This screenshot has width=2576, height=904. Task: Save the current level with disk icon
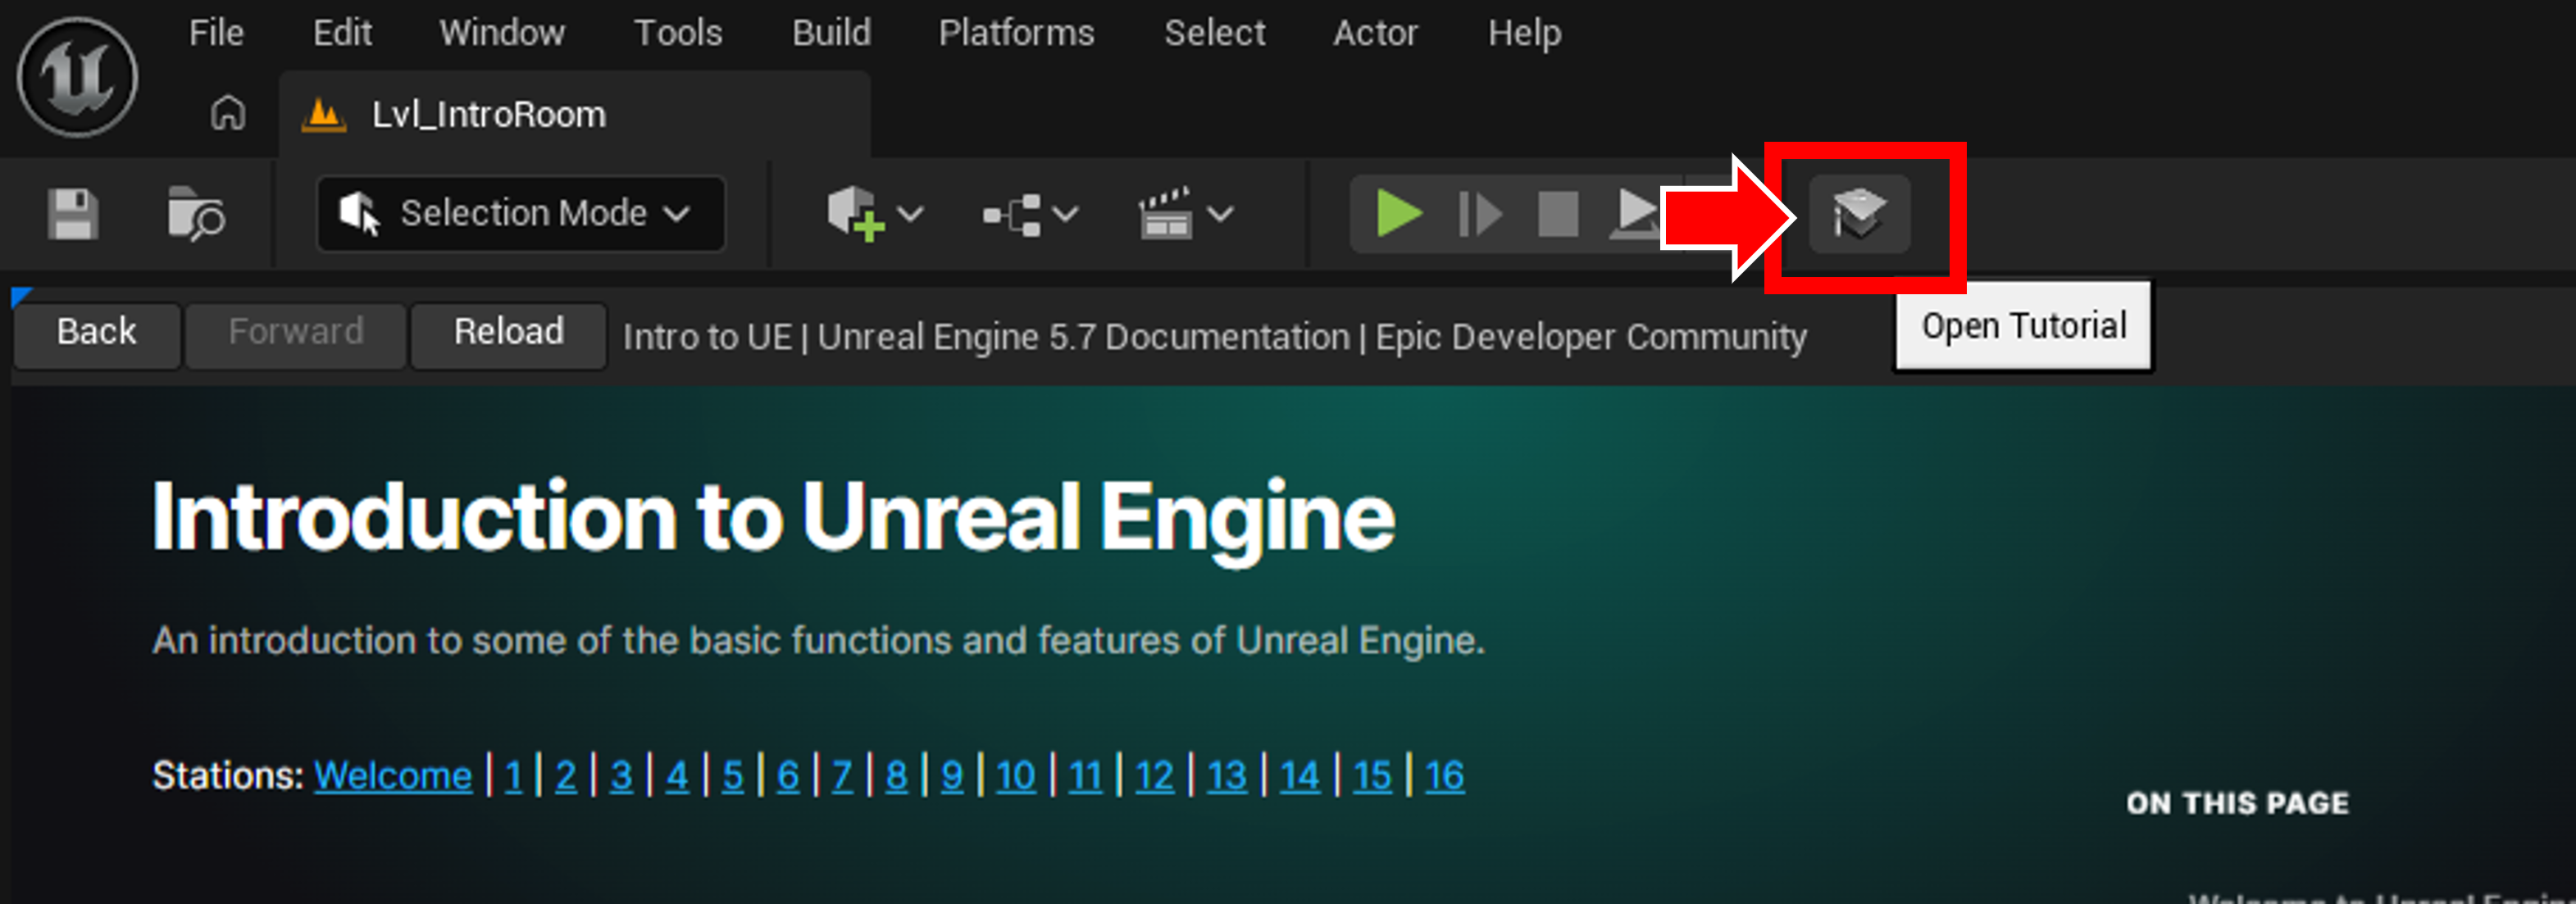click(73, 213)
